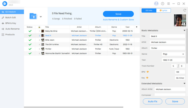Switch to the Lyrics tab
Image resolution: width=188 pixels, height=108 pixels.
[163, 10]
